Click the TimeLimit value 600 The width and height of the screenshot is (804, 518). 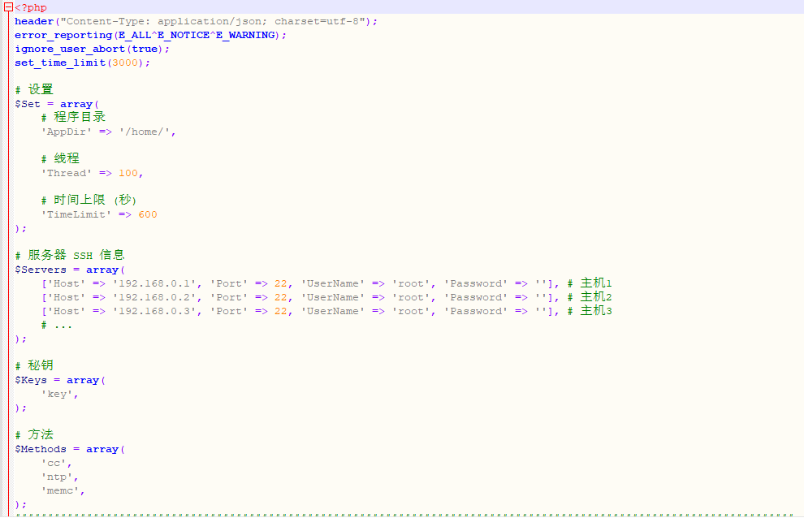[148, 214]
